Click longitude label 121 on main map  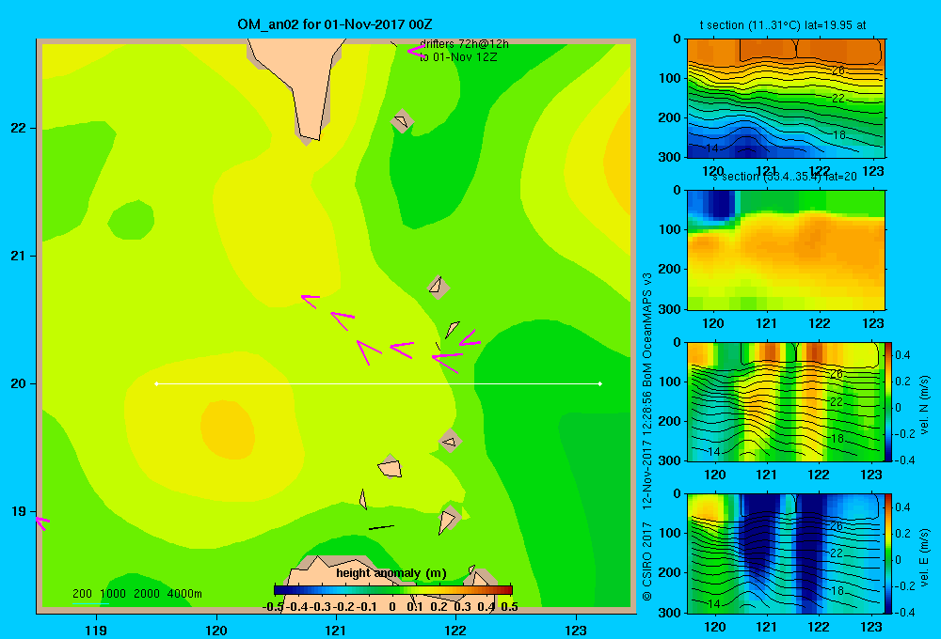(336, 630)
